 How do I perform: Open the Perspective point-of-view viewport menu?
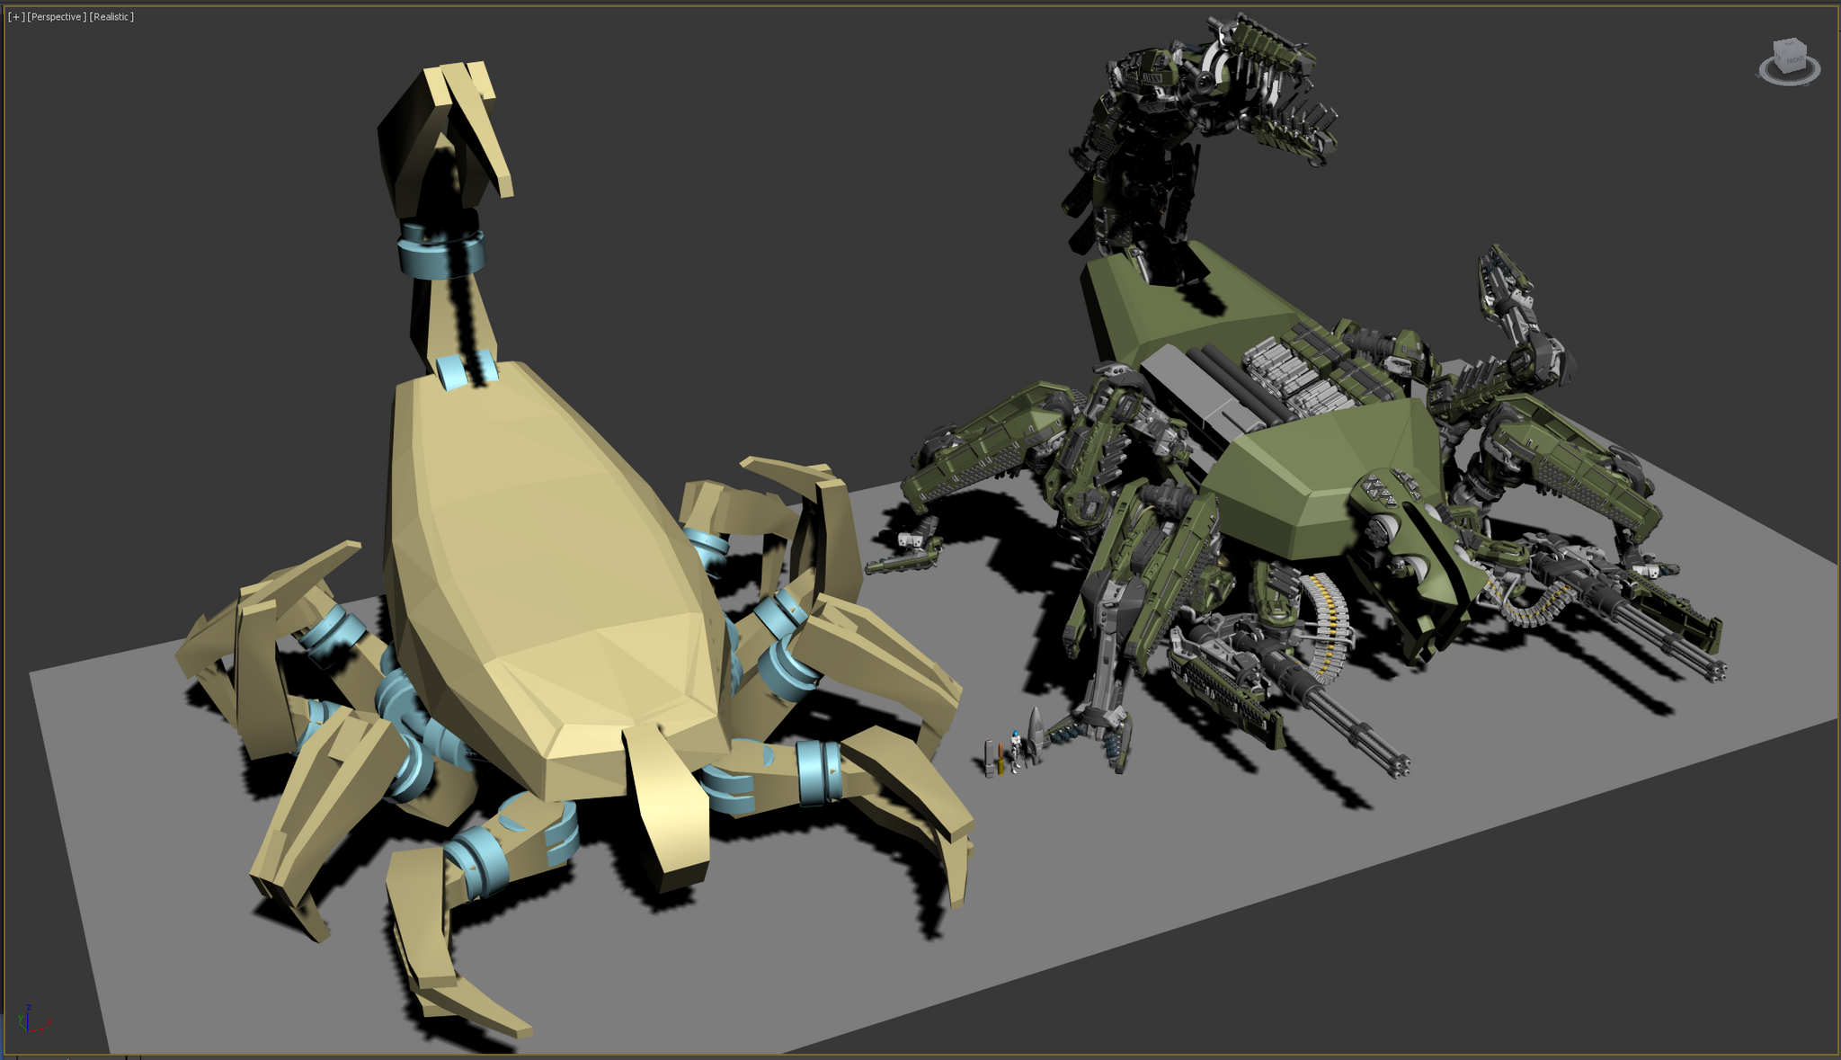pyautogui.click(x=57, y=17)
